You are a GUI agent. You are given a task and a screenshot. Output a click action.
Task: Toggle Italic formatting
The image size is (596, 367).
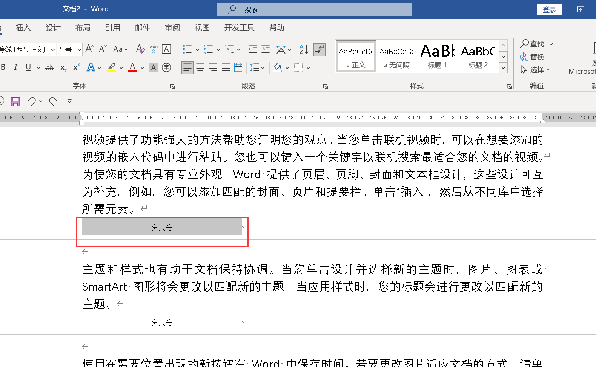15,67
